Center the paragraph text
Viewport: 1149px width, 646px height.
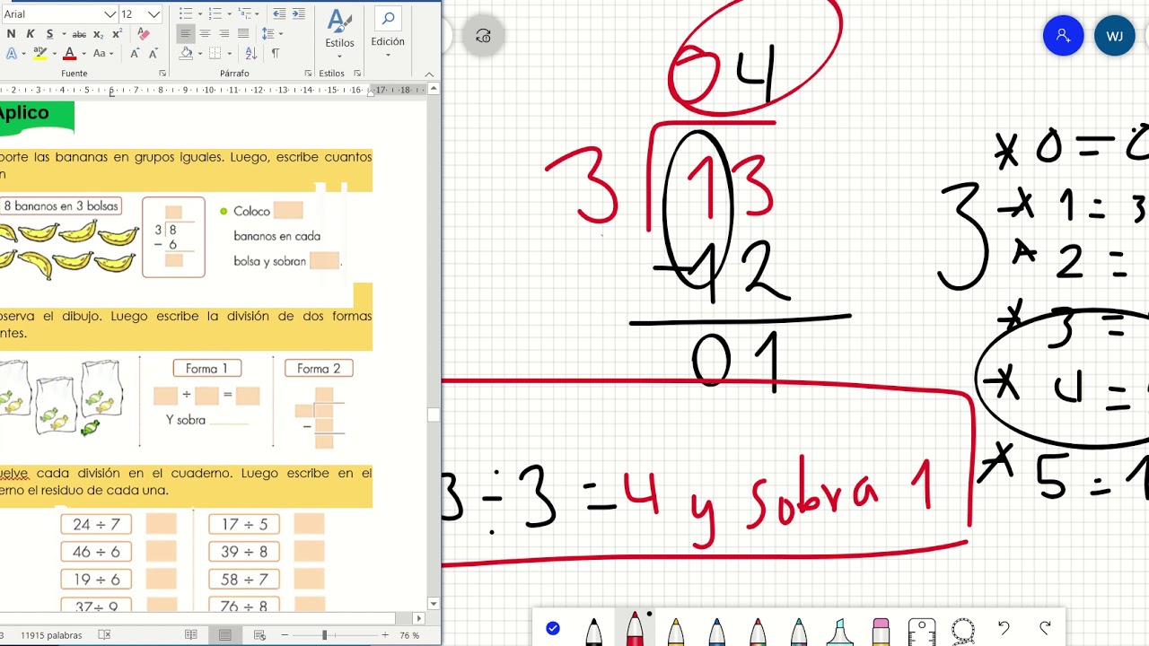point(205,34)
